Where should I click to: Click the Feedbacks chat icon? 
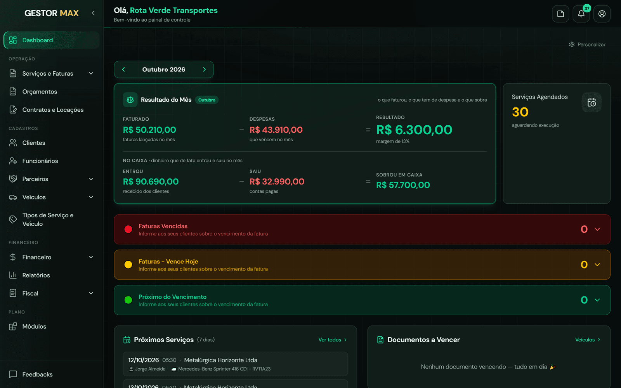coord(13,374)
